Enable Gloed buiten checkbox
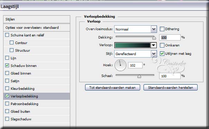This screenshot has width=209, height=129. [x=7, y=111]
